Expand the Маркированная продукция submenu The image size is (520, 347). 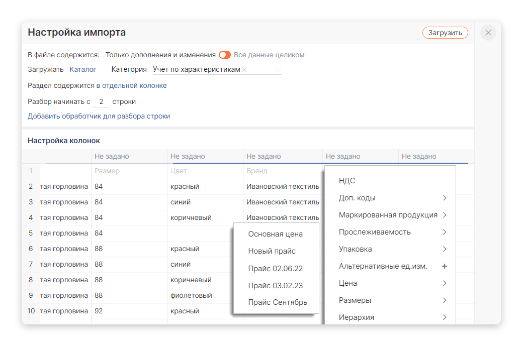pyautogui.click(x=444, y=215)
